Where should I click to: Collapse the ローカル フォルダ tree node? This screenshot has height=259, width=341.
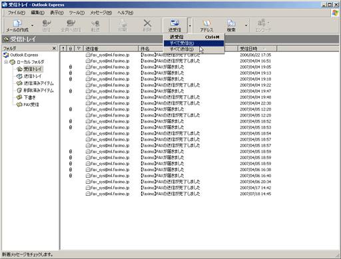point(6,62)
